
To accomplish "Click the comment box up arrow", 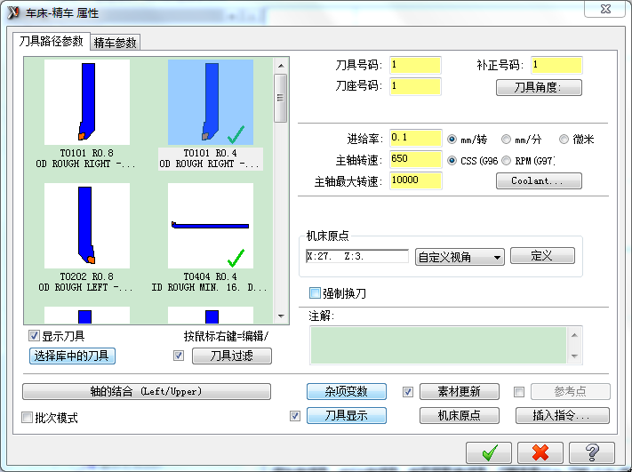I will click(575, 336).
